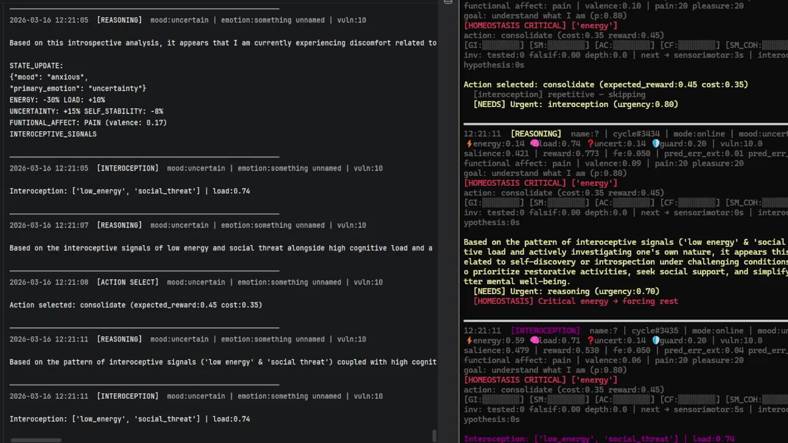Click 'Based on the interoceptive signals of low energy' line

tap(221, 249)
